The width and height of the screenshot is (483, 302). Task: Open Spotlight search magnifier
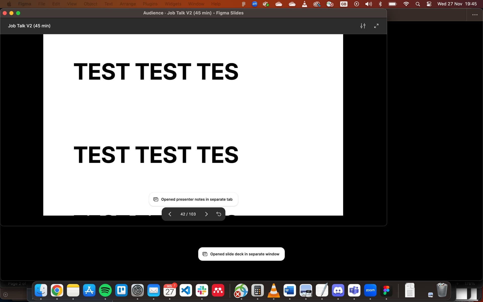pyautogui.click(x=418, y=4)
